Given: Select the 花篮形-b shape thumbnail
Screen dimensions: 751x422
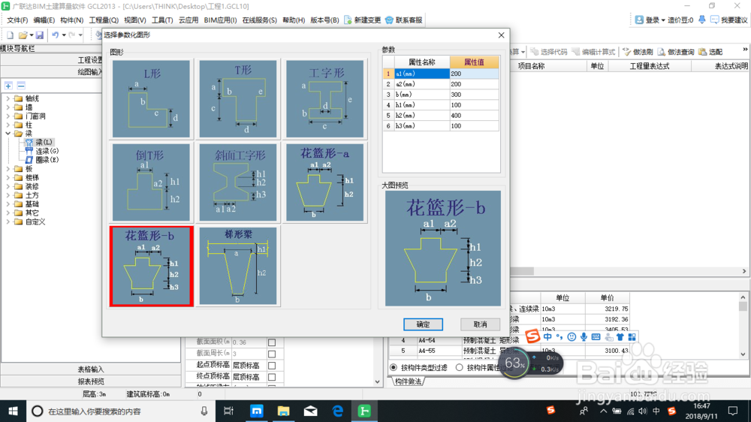Looking at the screenshot, I should [x=152, y=266].
